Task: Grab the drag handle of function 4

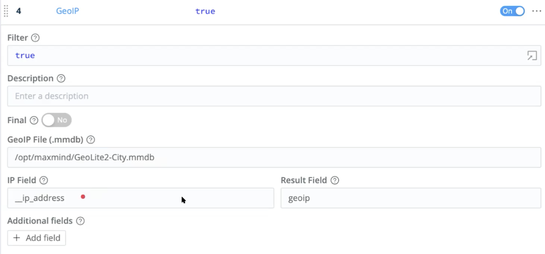Action: (6, 11)
